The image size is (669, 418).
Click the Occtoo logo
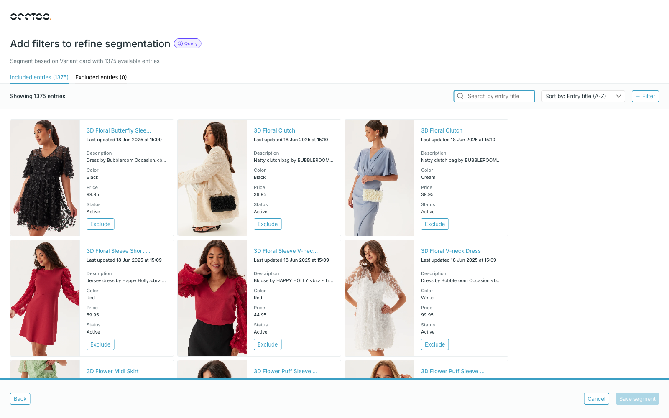click(x=31, y=17)
